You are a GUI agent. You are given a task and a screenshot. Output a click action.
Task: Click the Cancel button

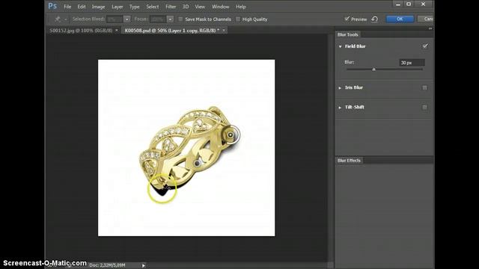(x=426, y=19)
